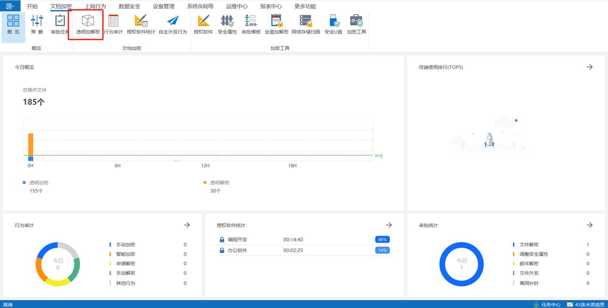
Task: Open the 43条未读信息 unread messages link
Action: pos(586,305)
